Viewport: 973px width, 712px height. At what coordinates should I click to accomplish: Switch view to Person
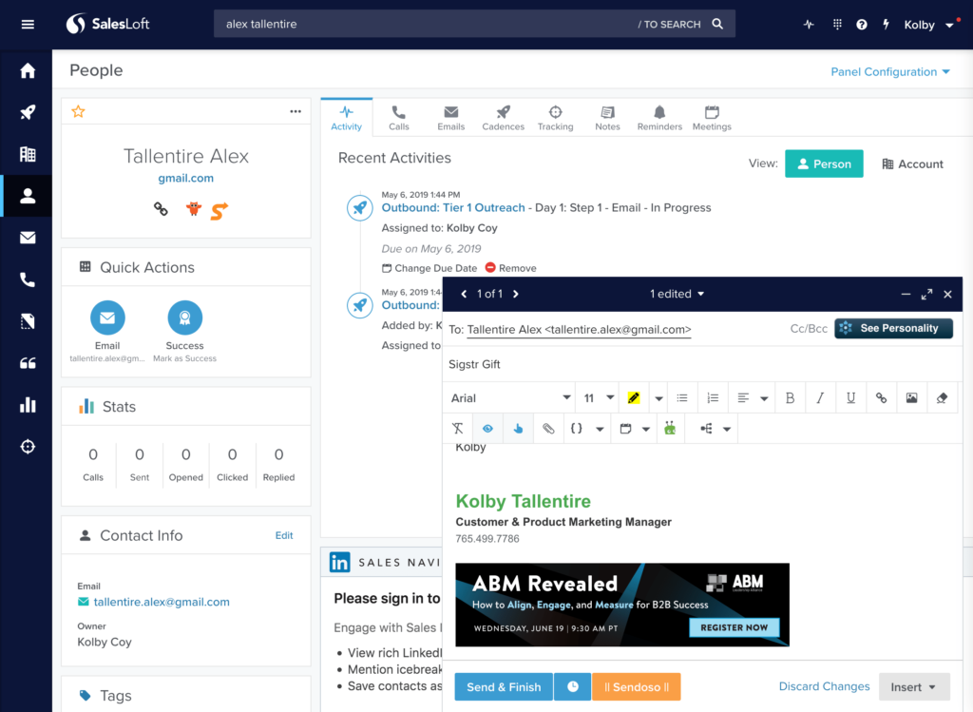pos(824,164)
